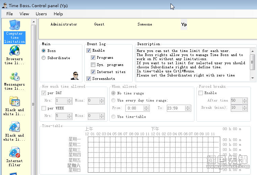
Task: Select Subordinate rights radio button
Action: [x=44, y=58]
